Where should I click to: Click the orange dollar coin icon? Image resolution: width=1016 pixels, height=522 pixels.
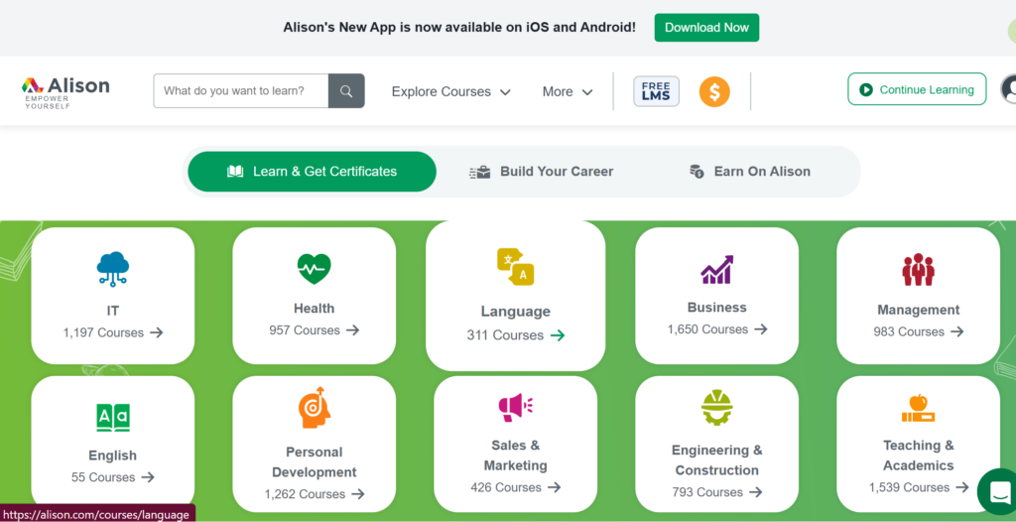(x=714, y=91)
